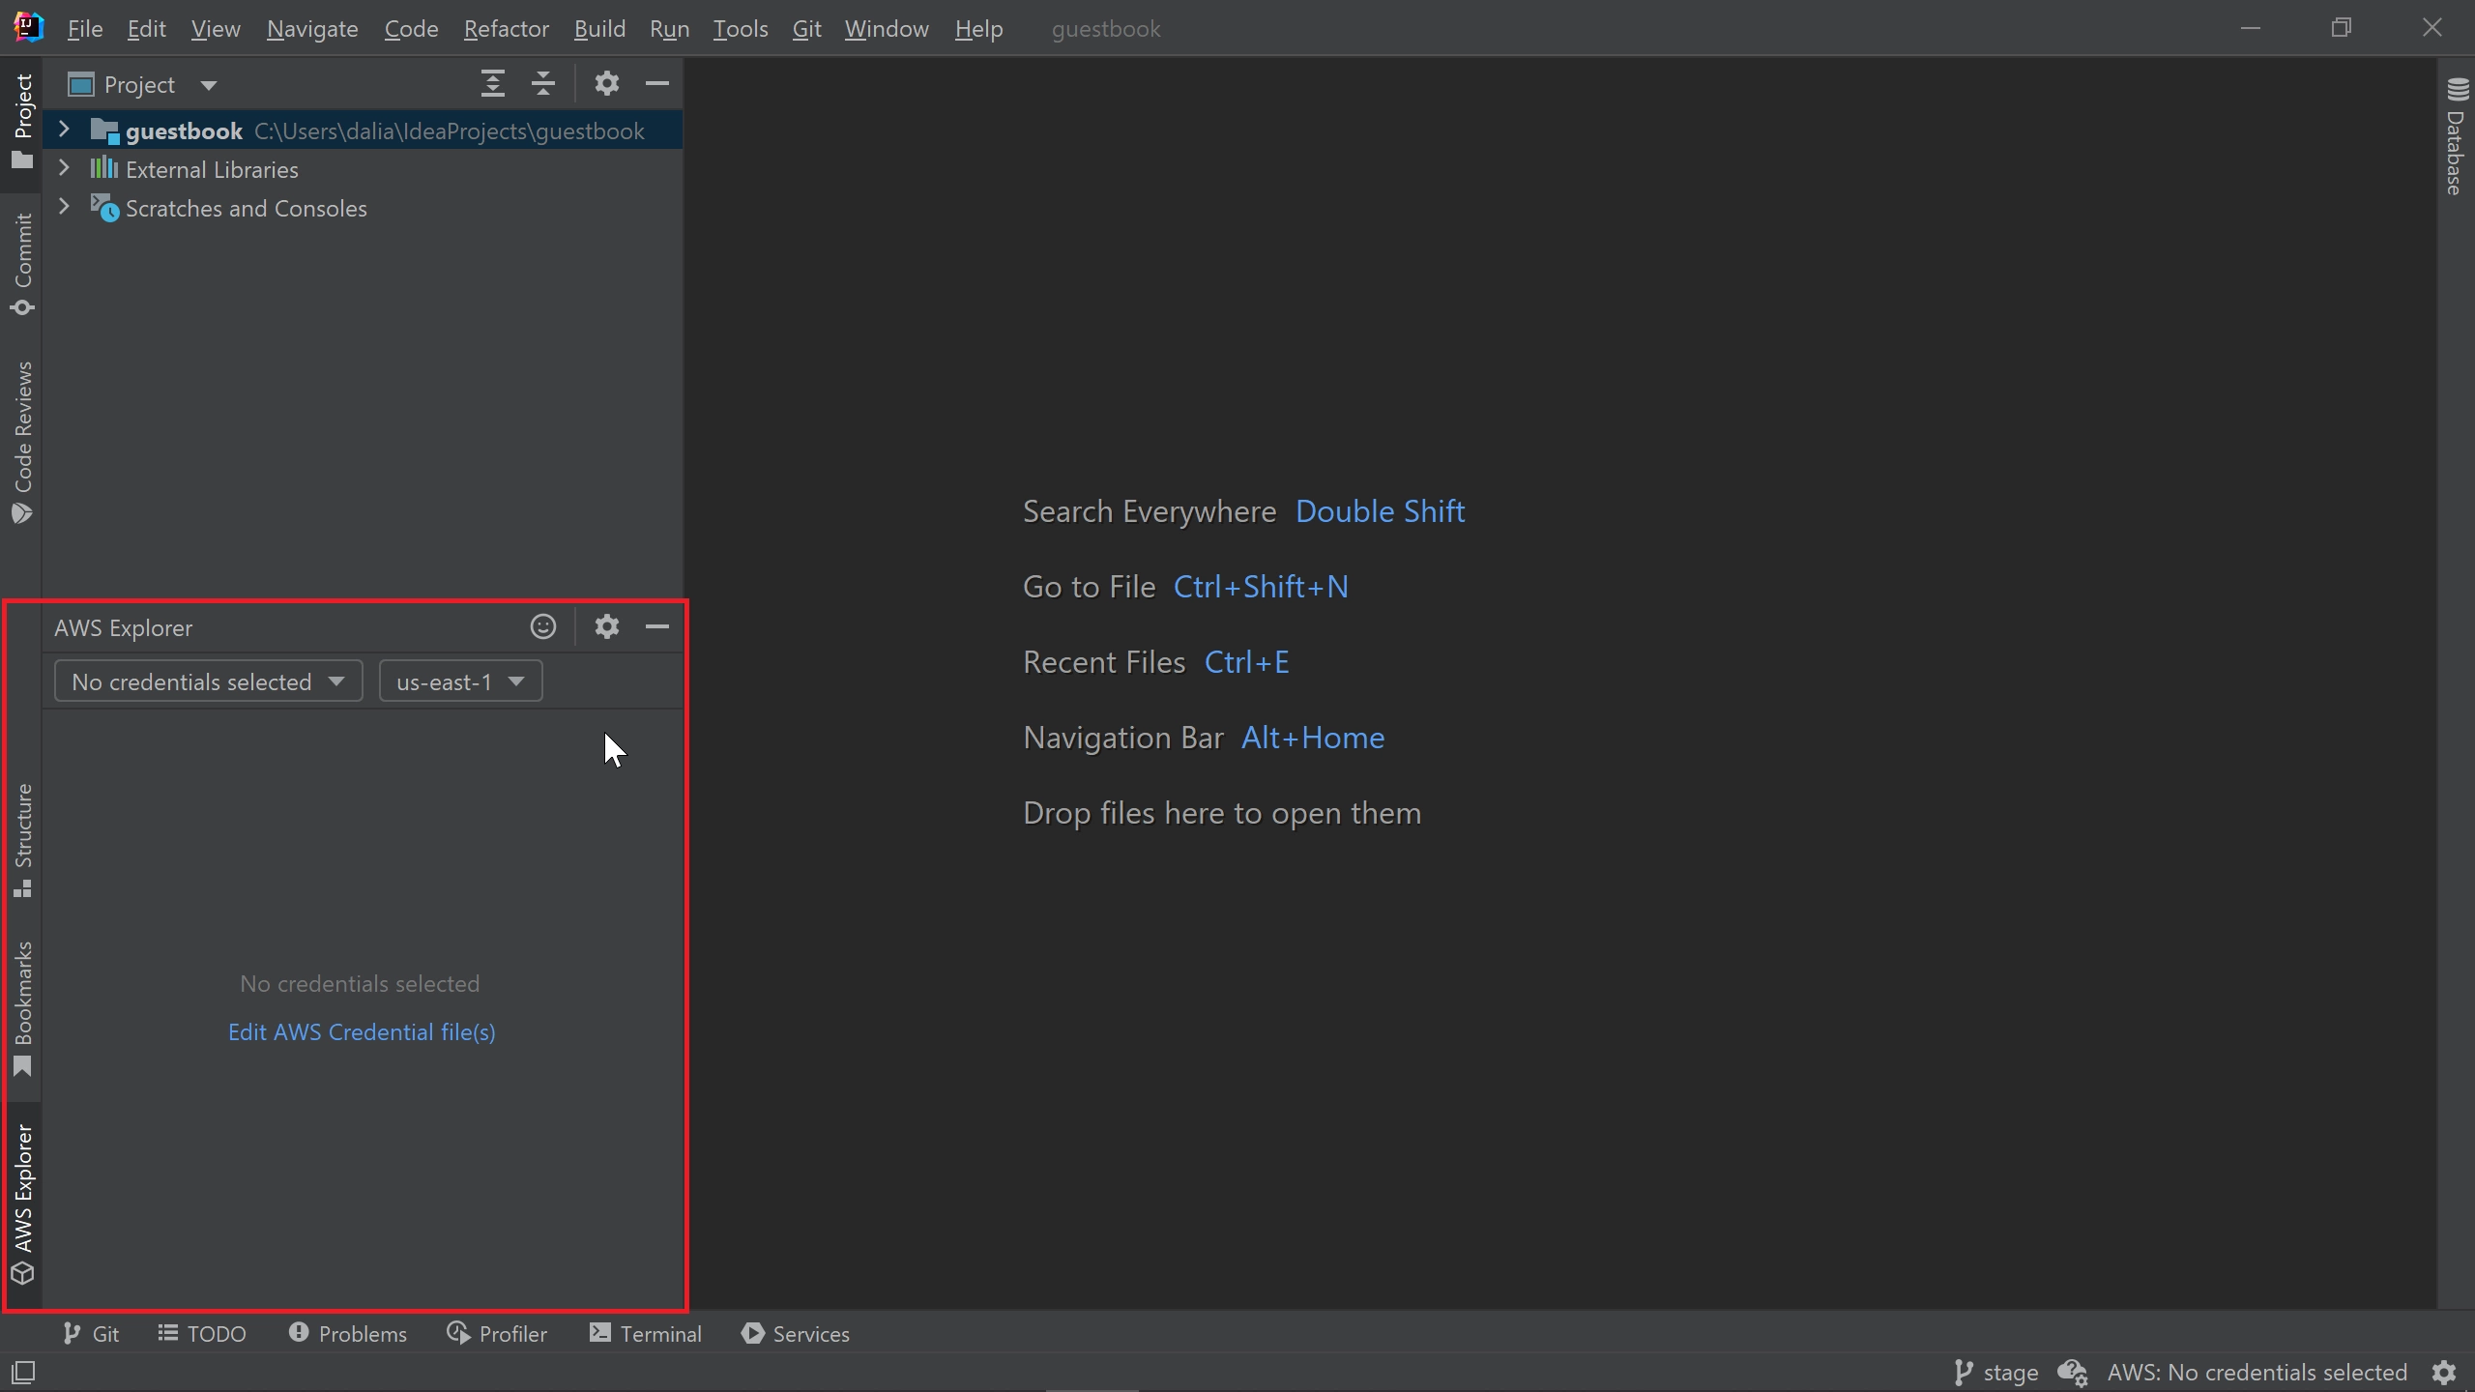Viewport: 2475px width, 1392px height.
Task: Click the AWS Explorer settings gear icon
Action: point(605,627)
